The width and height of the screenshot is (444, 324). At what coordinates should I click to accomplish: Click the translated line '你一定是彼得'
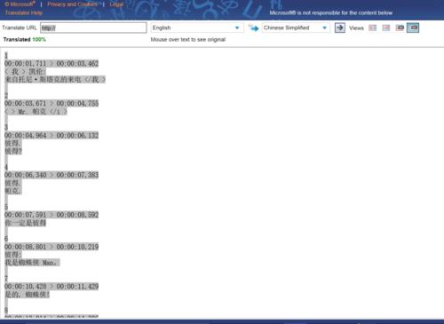pos(26,223)
